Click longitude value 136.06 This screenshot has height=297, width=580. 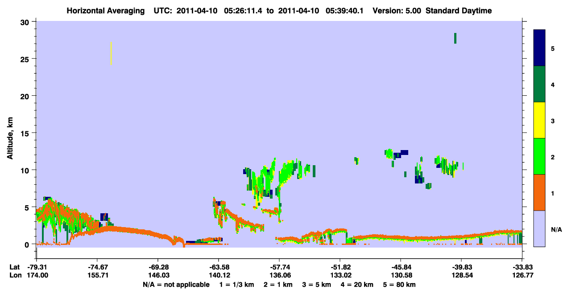click(279, 275)
